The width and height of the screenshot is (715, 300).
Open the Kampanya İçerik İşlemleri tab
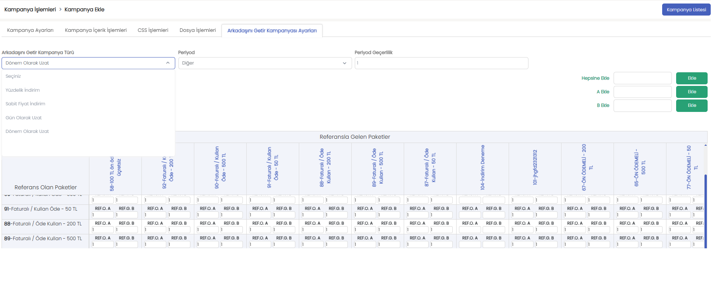[x=96, y=30]
